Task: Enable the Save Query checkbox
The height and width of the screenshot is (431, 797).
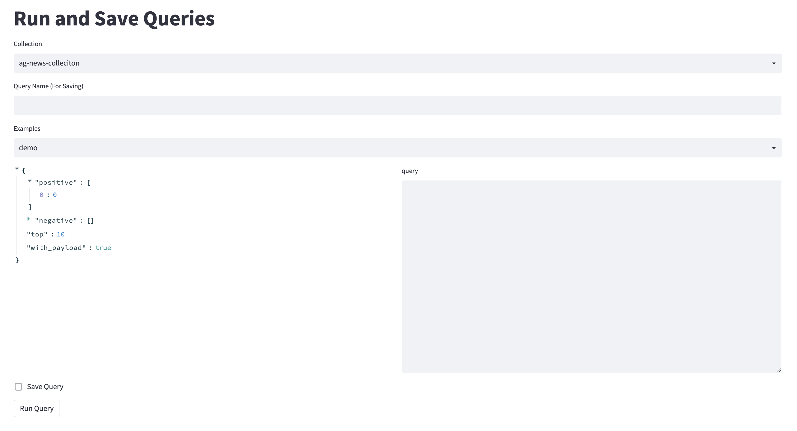Action: point(19,387)
